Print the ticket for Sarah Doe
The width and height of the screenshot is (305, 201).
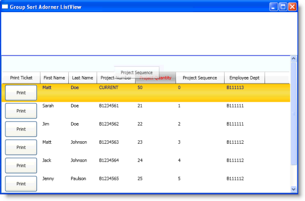(21, 111)
